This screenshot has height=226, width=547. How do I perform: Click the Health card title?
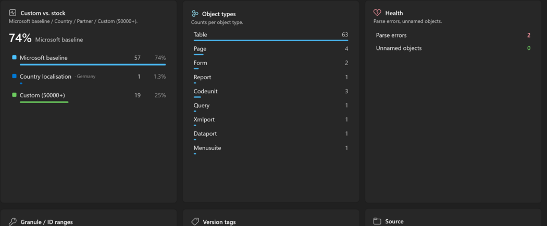click(x=394, y=13)
